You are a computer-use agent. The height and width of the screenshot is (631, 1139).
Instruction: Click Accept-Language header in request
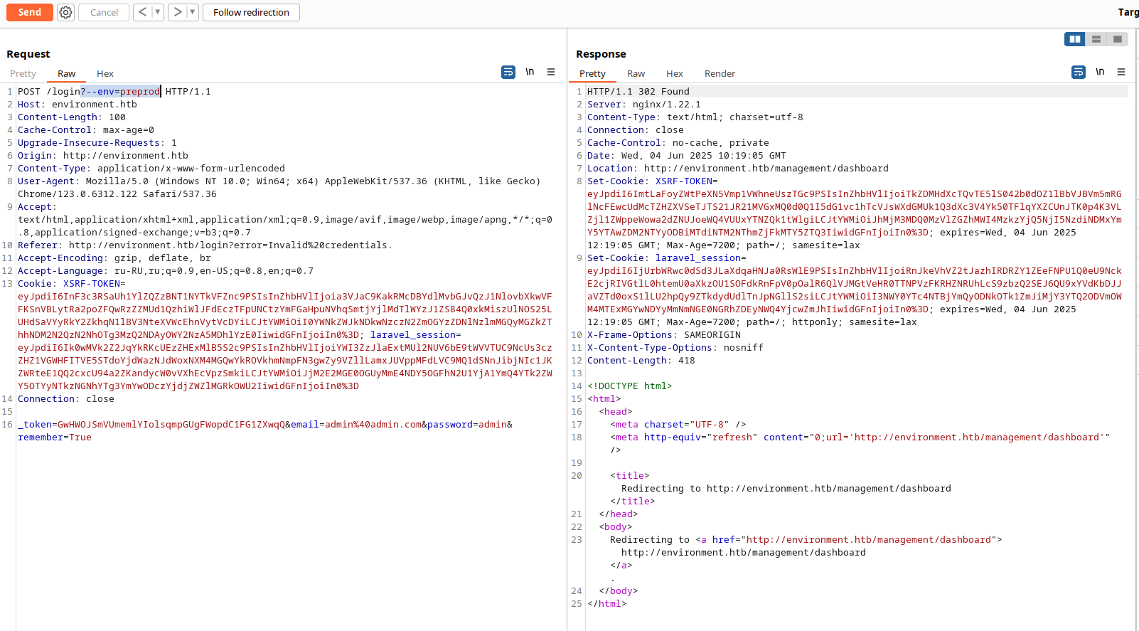click(x=166, y=270)
